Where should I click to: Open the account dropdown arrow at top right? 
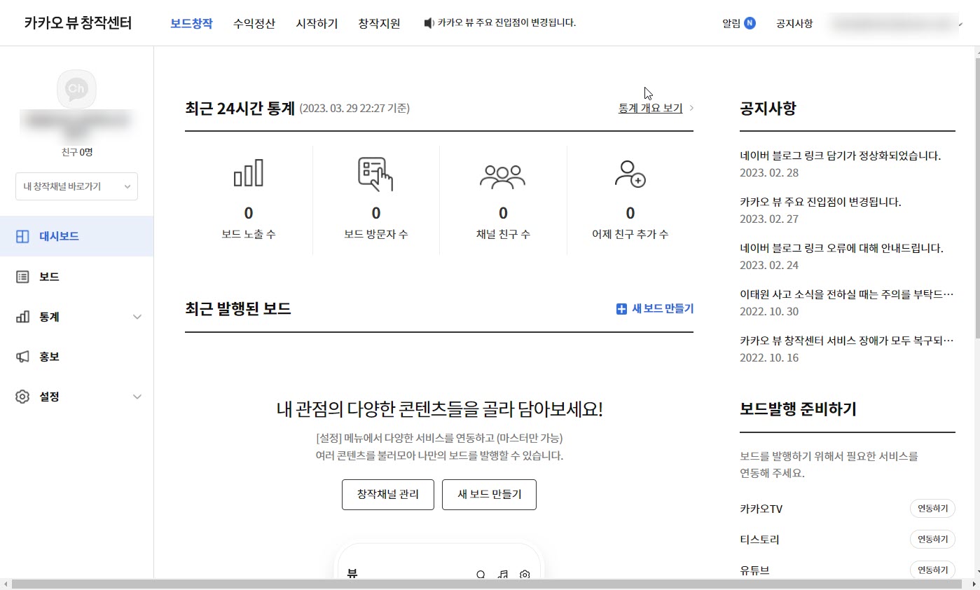point(960,24)
